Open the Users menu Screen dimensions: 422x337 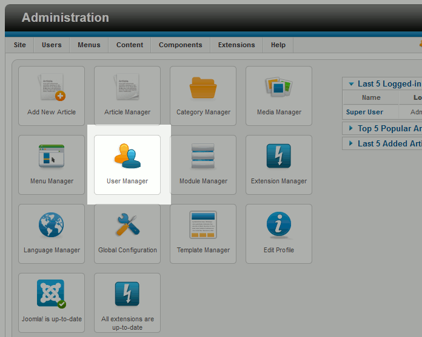tap(52, 45)
